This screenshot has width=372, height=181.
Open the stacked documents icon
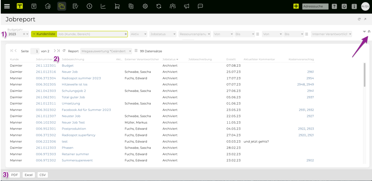tap(131, 6)
